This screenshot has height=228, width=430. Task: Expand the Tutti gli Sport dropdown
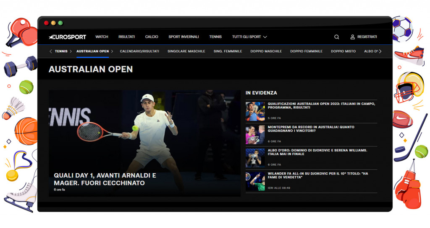click(x=249, y=37)
